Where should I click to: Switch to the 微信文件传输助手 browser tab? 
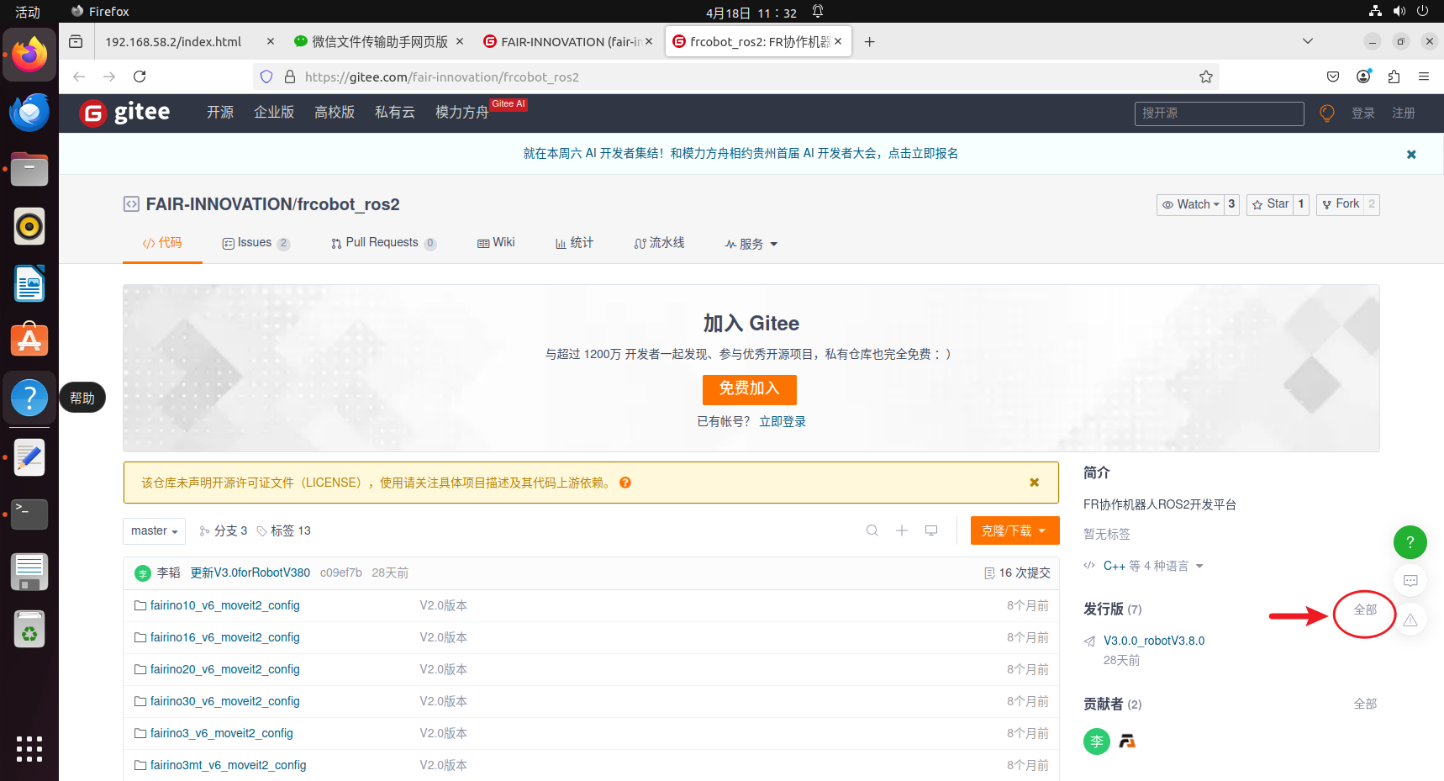coord(378,41)
